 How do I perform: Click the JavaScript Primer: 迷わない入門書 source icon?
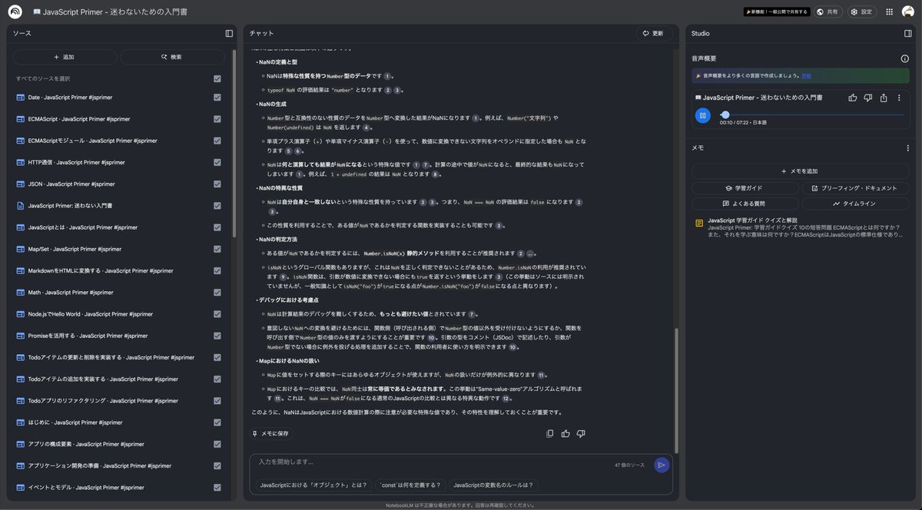point(21,206)
